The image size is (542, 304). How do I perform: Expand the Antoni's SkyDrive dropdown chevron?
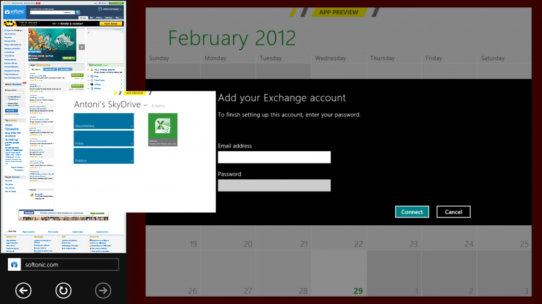pyautogui.click(x=146, y=105)
